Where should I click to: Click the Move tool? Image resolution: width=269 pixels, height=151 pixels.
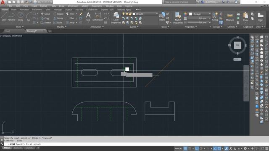click(45, 14)
